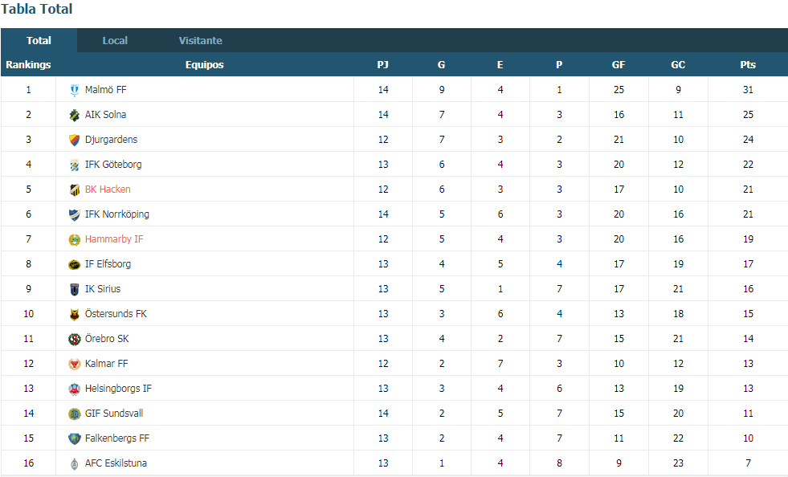Click the Hammarby IF crest icon
Viewport: 788px width, 477px height.
pyautogui.click(x=75, y=240)
